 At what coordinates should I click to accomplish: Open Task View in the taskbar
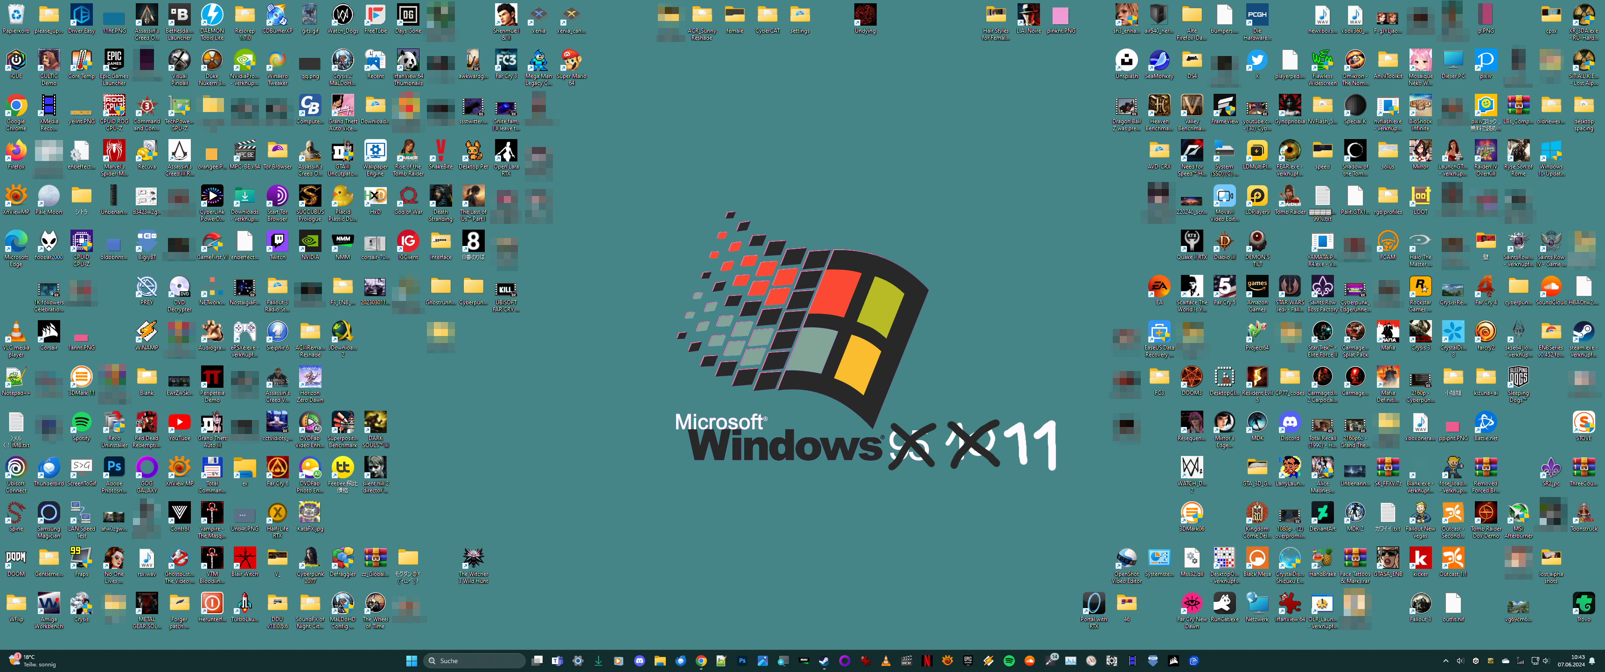(537, 661)
